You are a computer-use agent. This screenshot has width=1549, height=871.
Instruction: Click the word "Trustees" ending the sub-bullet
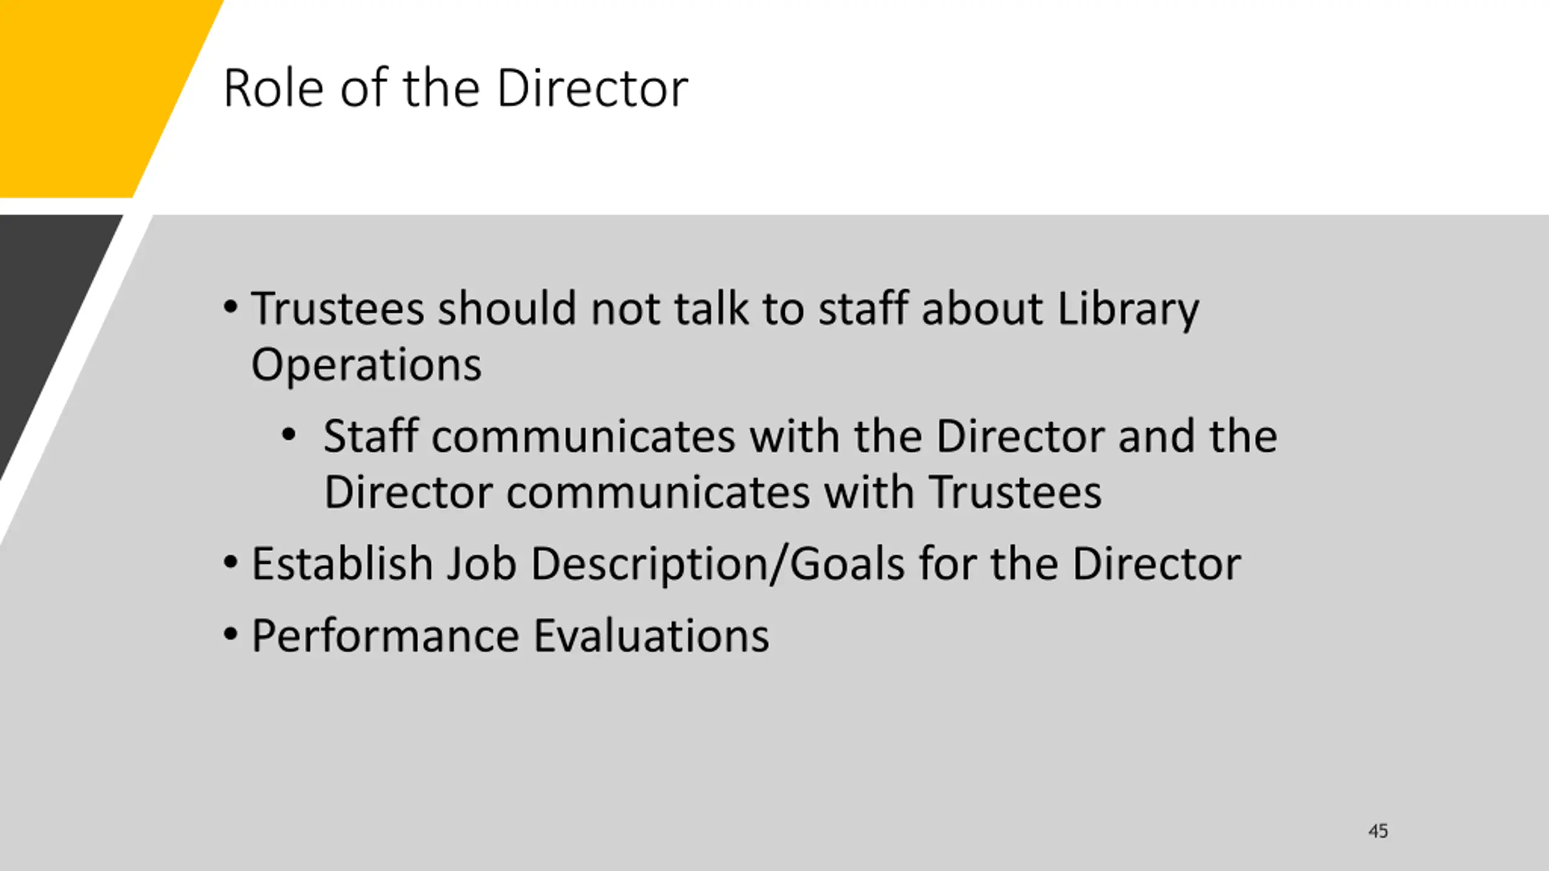(1015, 492)
